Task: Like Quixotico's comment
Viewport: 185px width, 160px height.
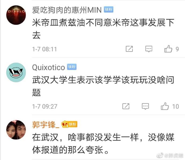Action: (165, 106)
